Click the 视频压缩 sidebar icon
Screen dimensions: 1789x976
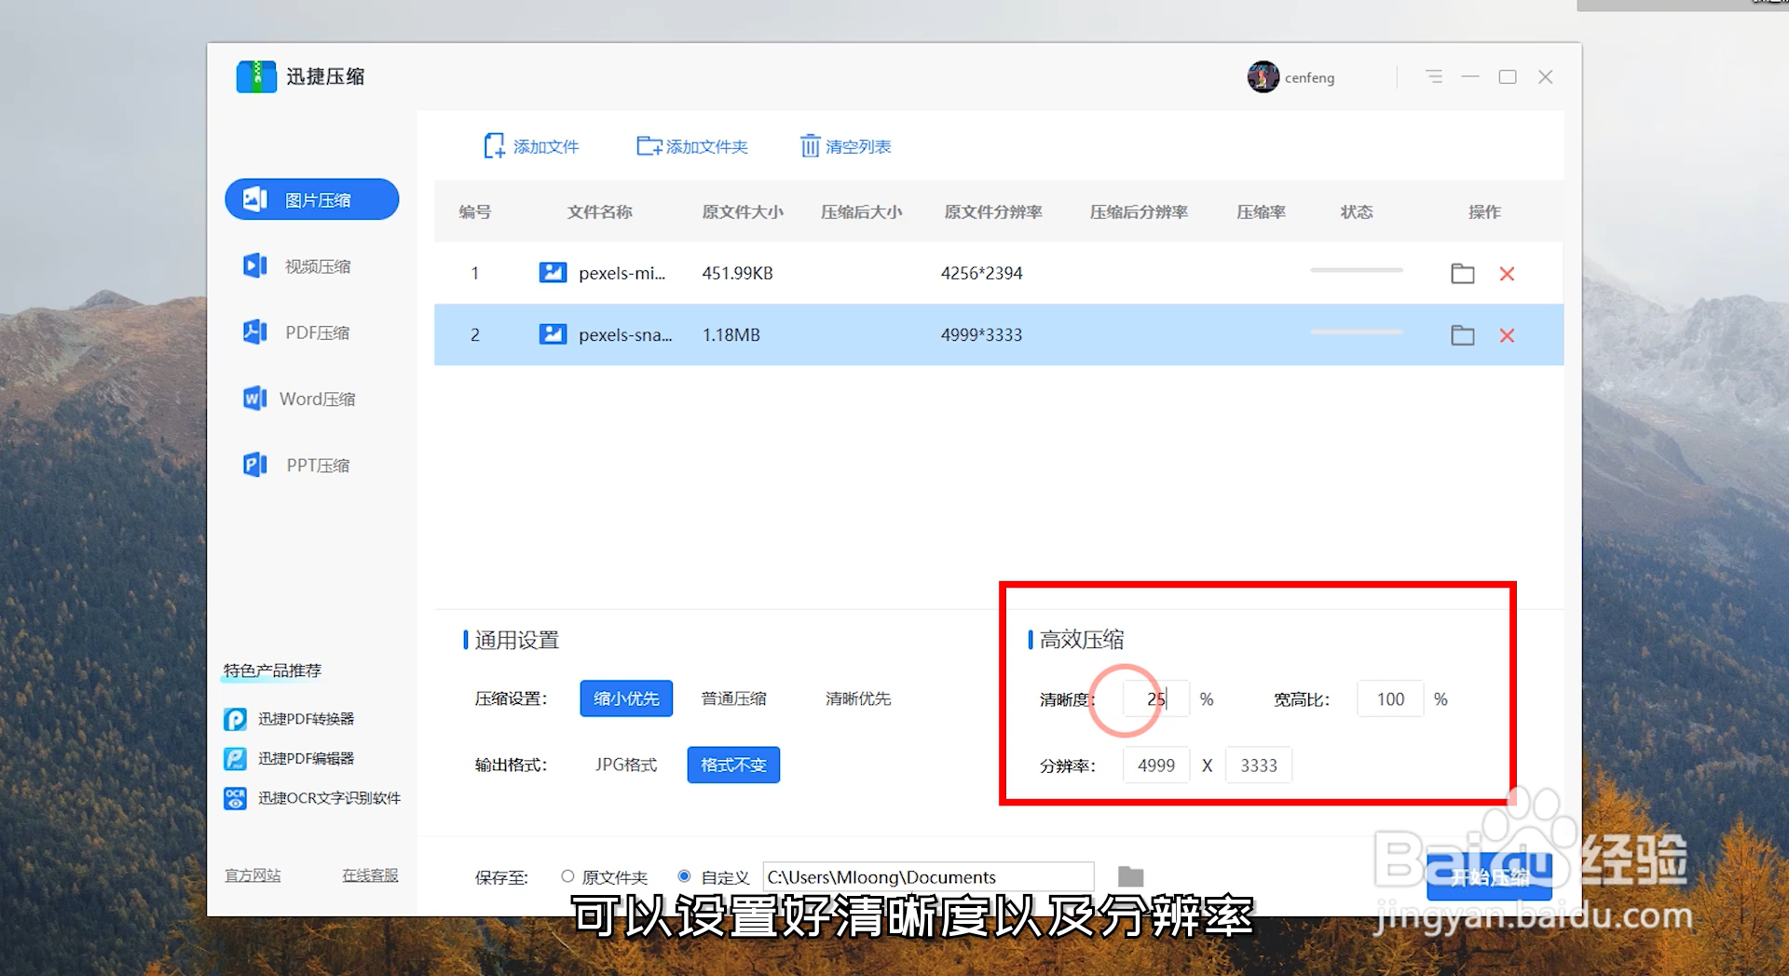click(254, 266)
